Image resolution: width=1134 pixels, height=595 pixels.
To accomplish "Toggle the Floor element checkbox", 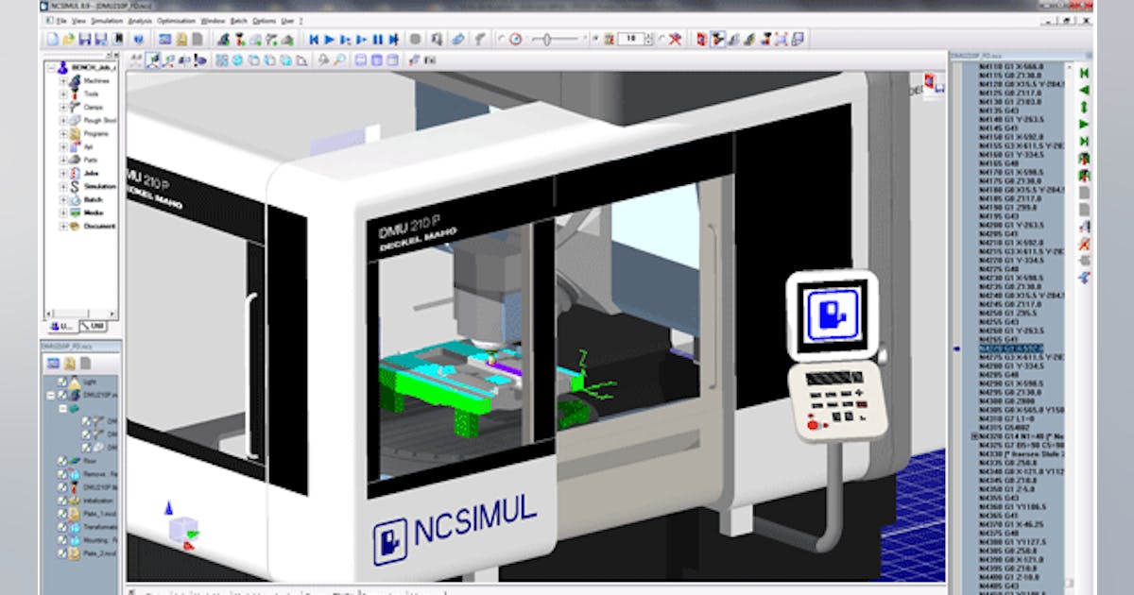I will (x=62, y=460).
